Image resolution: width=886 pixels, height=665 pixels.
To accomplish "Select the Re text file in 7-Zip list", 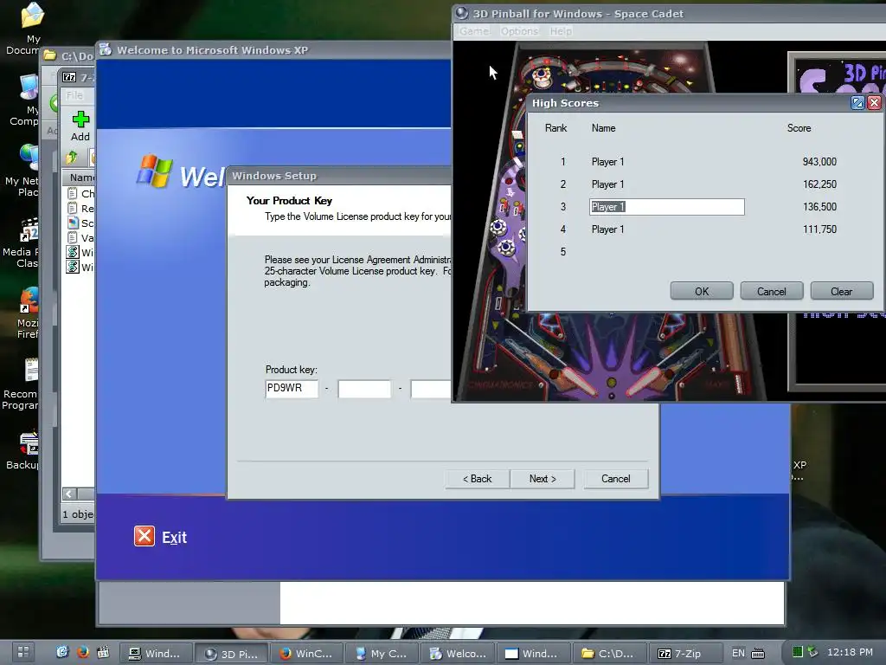I will click(x=80, y=208).
